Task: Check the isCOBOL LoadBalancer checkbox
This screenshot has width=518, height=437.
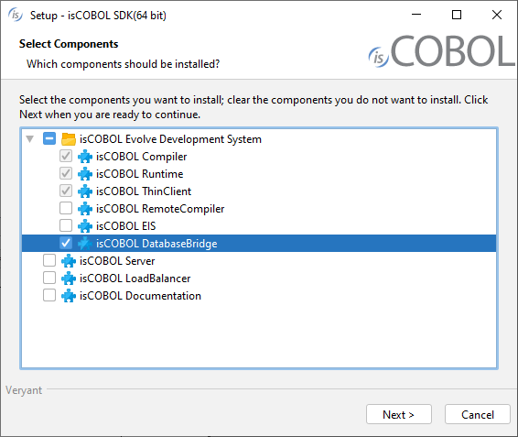Action: pos(49,278)
